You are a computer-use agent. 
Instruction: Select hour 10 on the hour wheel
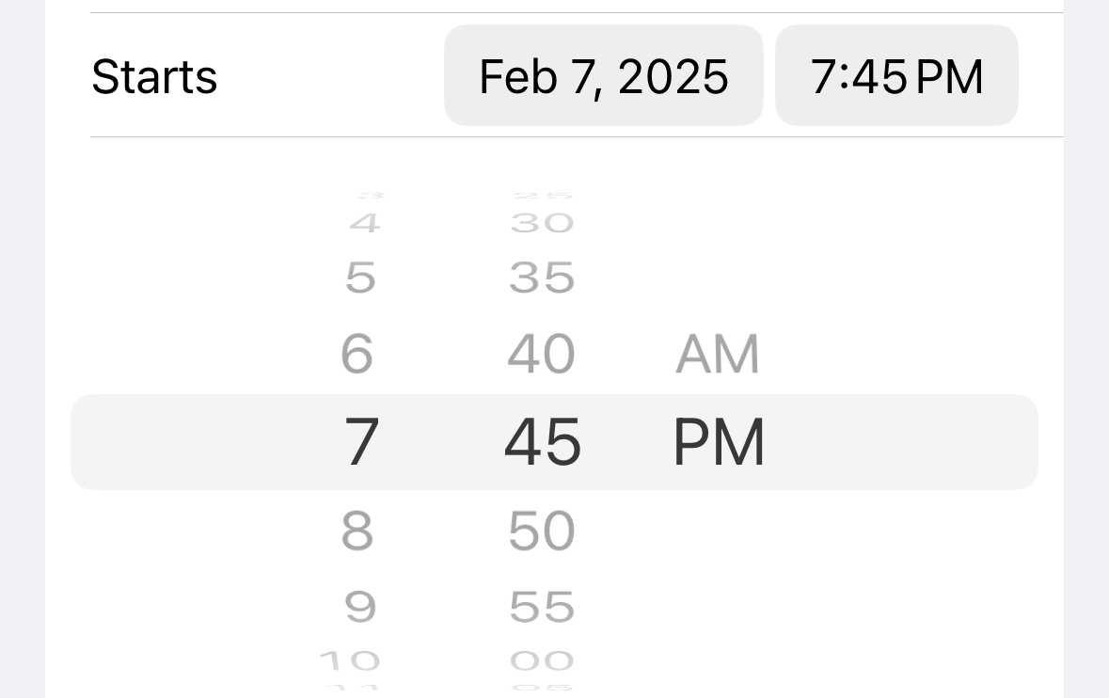(352, 659)
